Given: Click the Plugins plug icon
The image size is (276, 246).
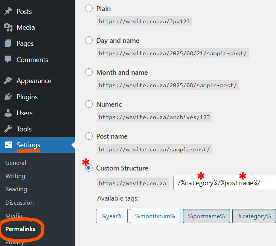Looking at the screenshot, I should pos(8,97).
